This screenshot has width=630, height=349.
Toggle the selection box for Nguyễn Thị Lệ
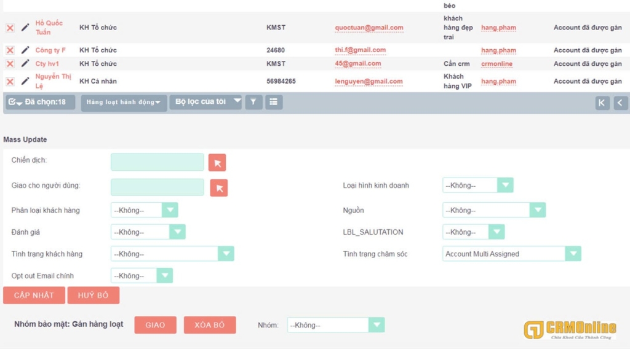tap(10, 81)
